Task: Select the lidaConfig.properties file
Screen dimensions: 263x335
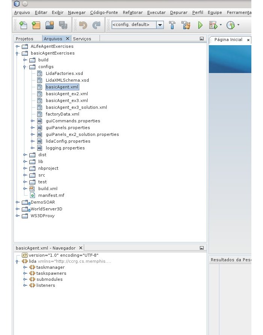Action: (68, 141)
